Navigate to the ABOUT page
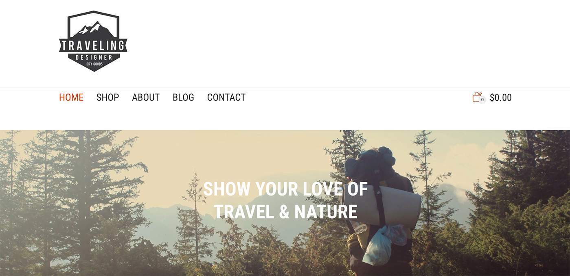570x276 pixels. (146, 98)
